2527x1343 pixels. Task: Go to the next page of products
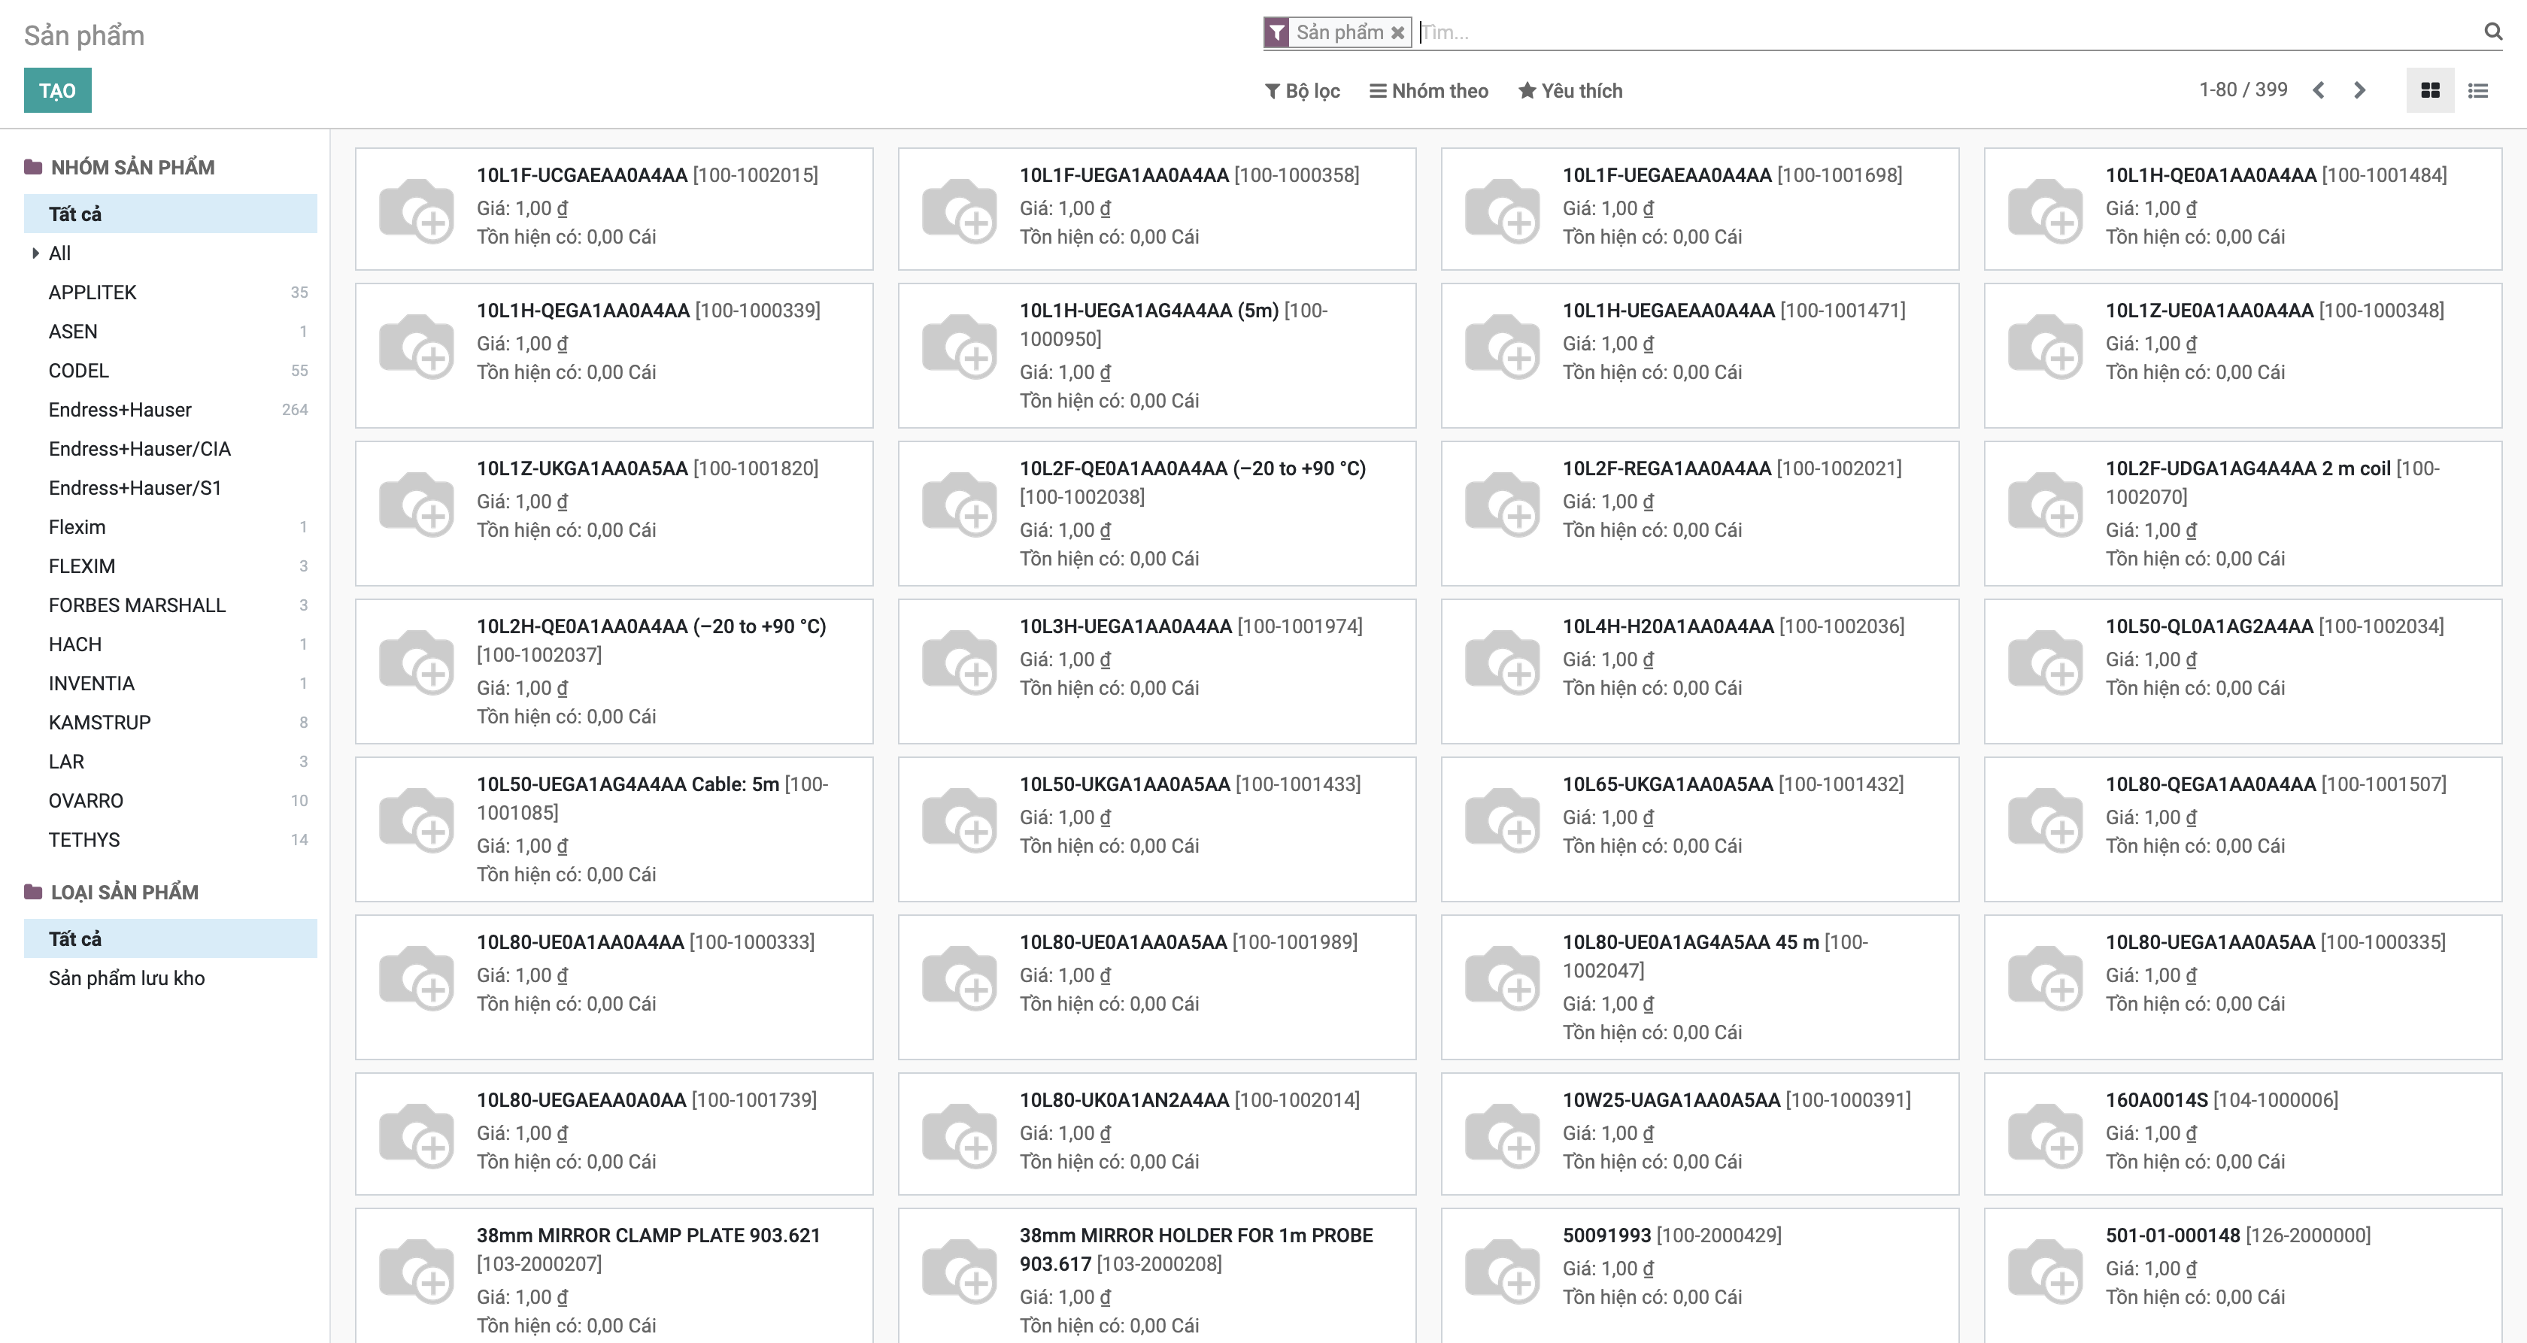pos(2359,89)
